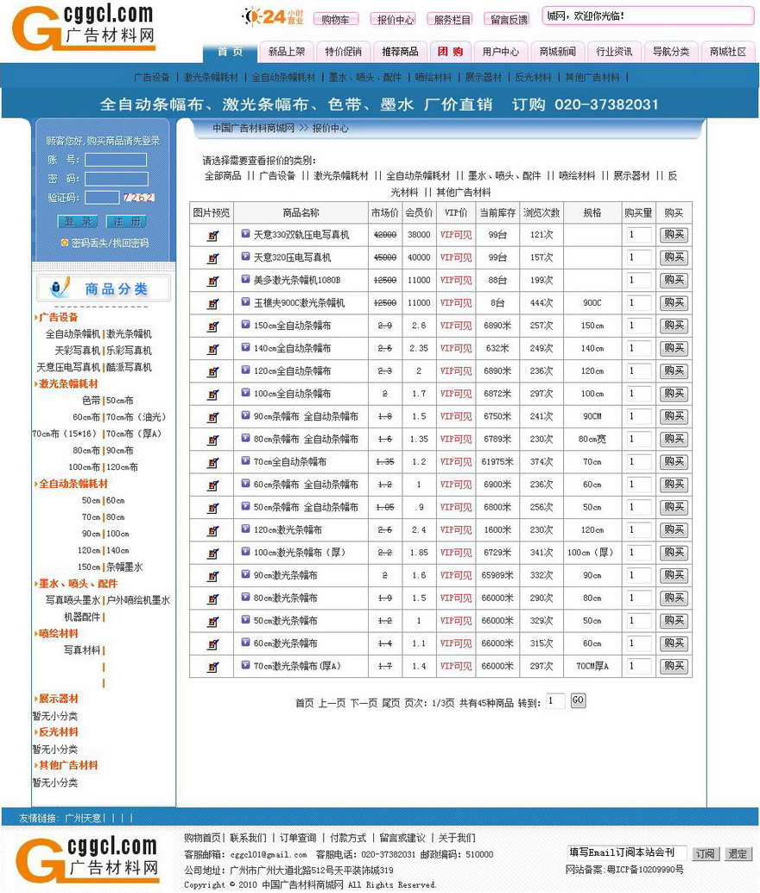Click the 订阅 newsletter button

[706, 853]
